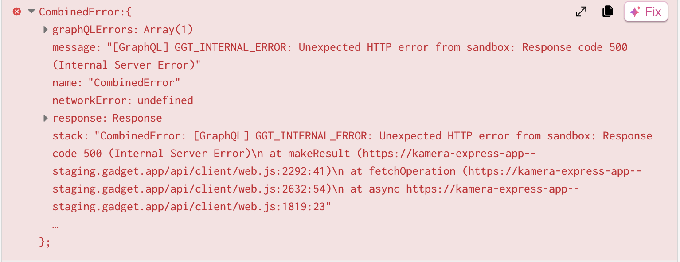This screenshot has width=680, height=262.
Task: Select the response tree item label
Action: pos(107,118)
